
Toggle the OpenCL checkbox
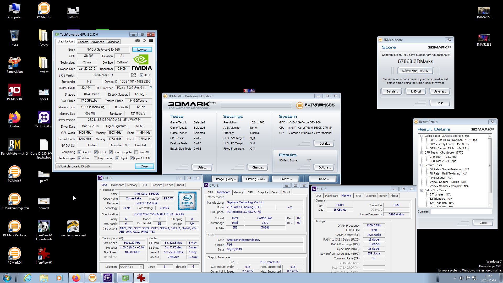click(79, 152)
